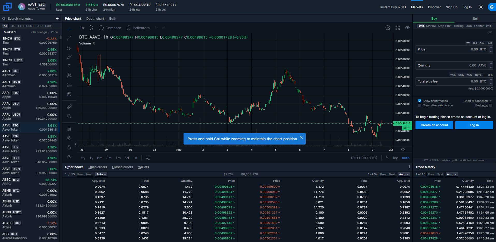The width and height of the screenshot is (496, 242).
Task: Toggle light/dark theme sun icon
Action: pyautogui.click(x=481, y=7)
